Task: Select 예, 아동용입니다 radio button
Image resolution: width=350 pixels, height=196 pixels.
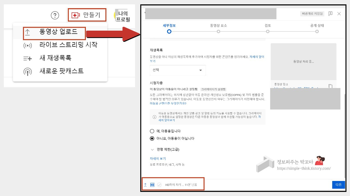Action: 152,131
